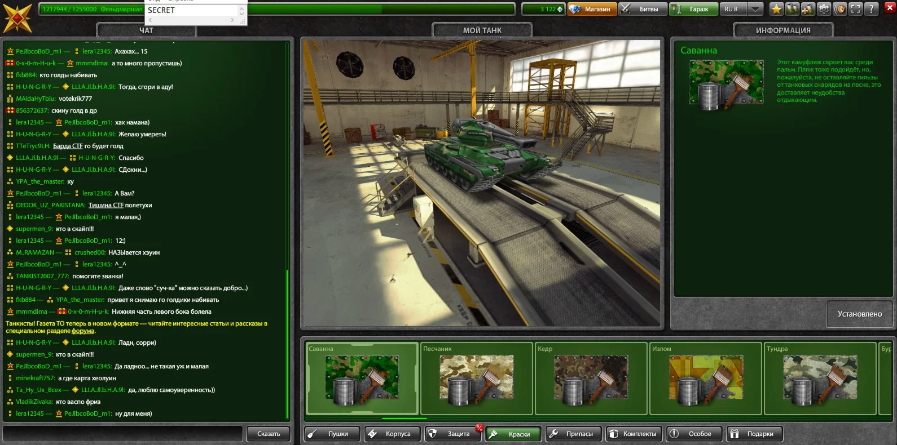
Task: Click the Сказать send chat button
Action: click(x=269, y=434)
